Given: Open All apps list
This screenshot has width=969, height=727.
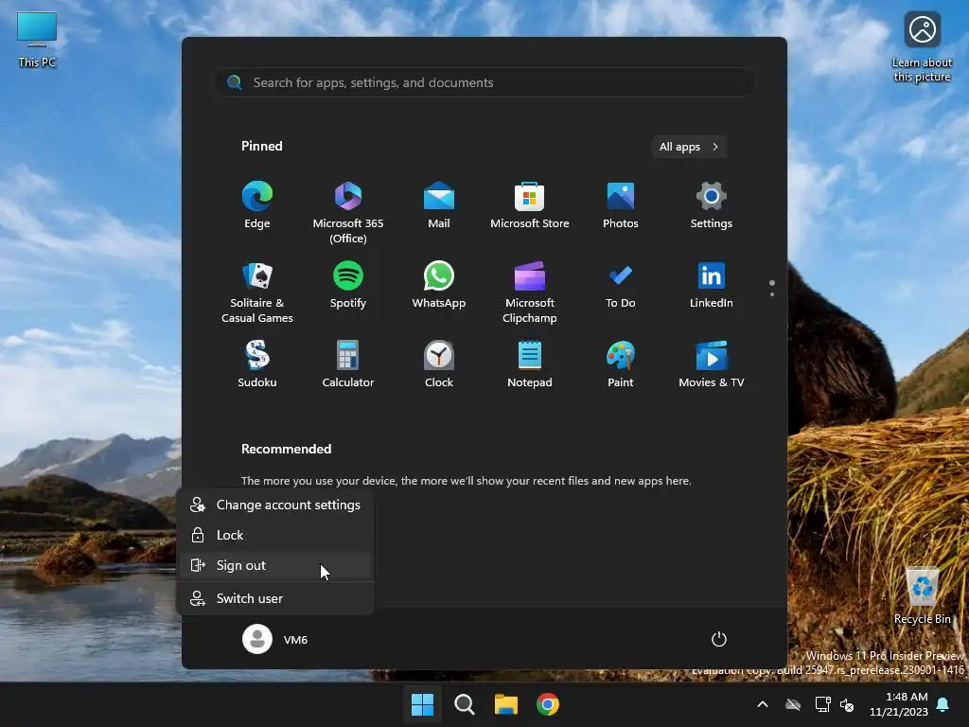Looking at the screenshot, I should pyautogui.click(x=689, y=147).
